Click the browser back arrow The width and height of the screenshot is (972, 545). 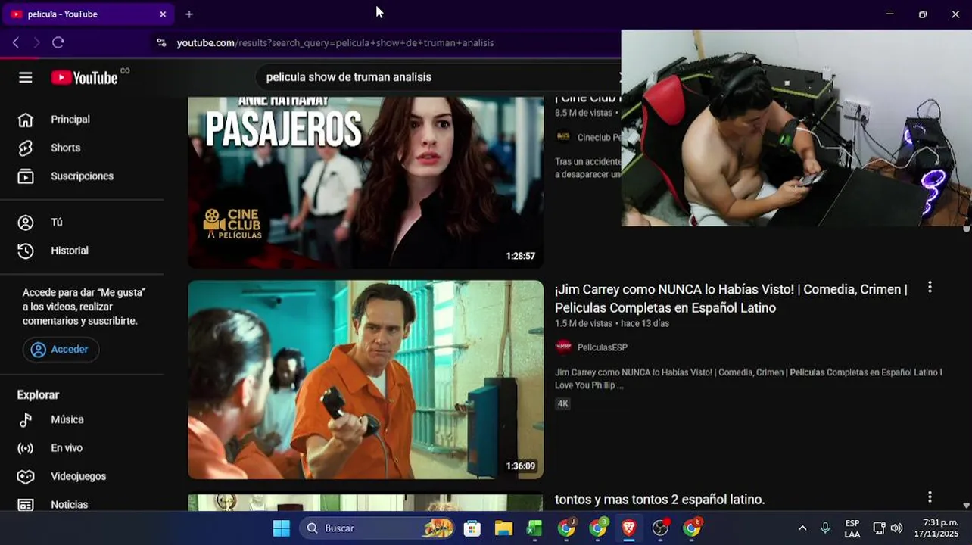(16, 43)
